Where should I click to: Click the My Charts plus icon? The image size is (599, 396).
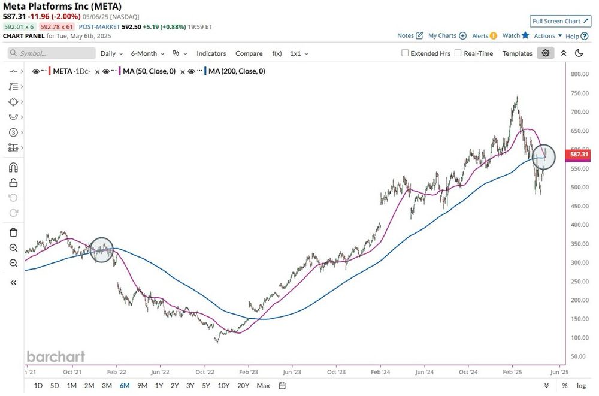[462, 35]
